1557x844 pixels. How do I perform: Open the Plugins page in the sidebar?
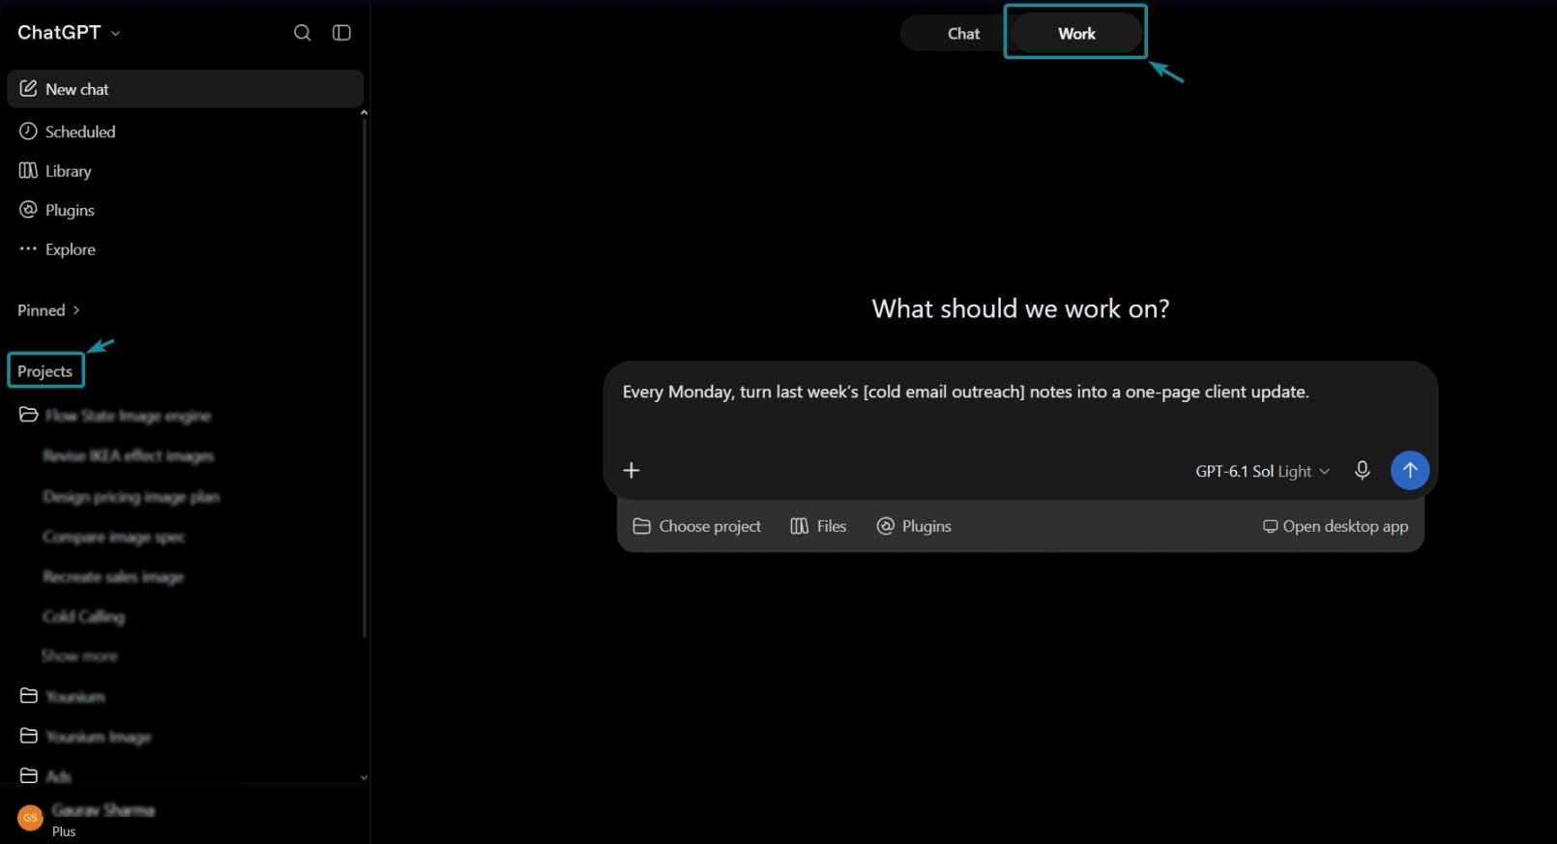coord(185,210)
